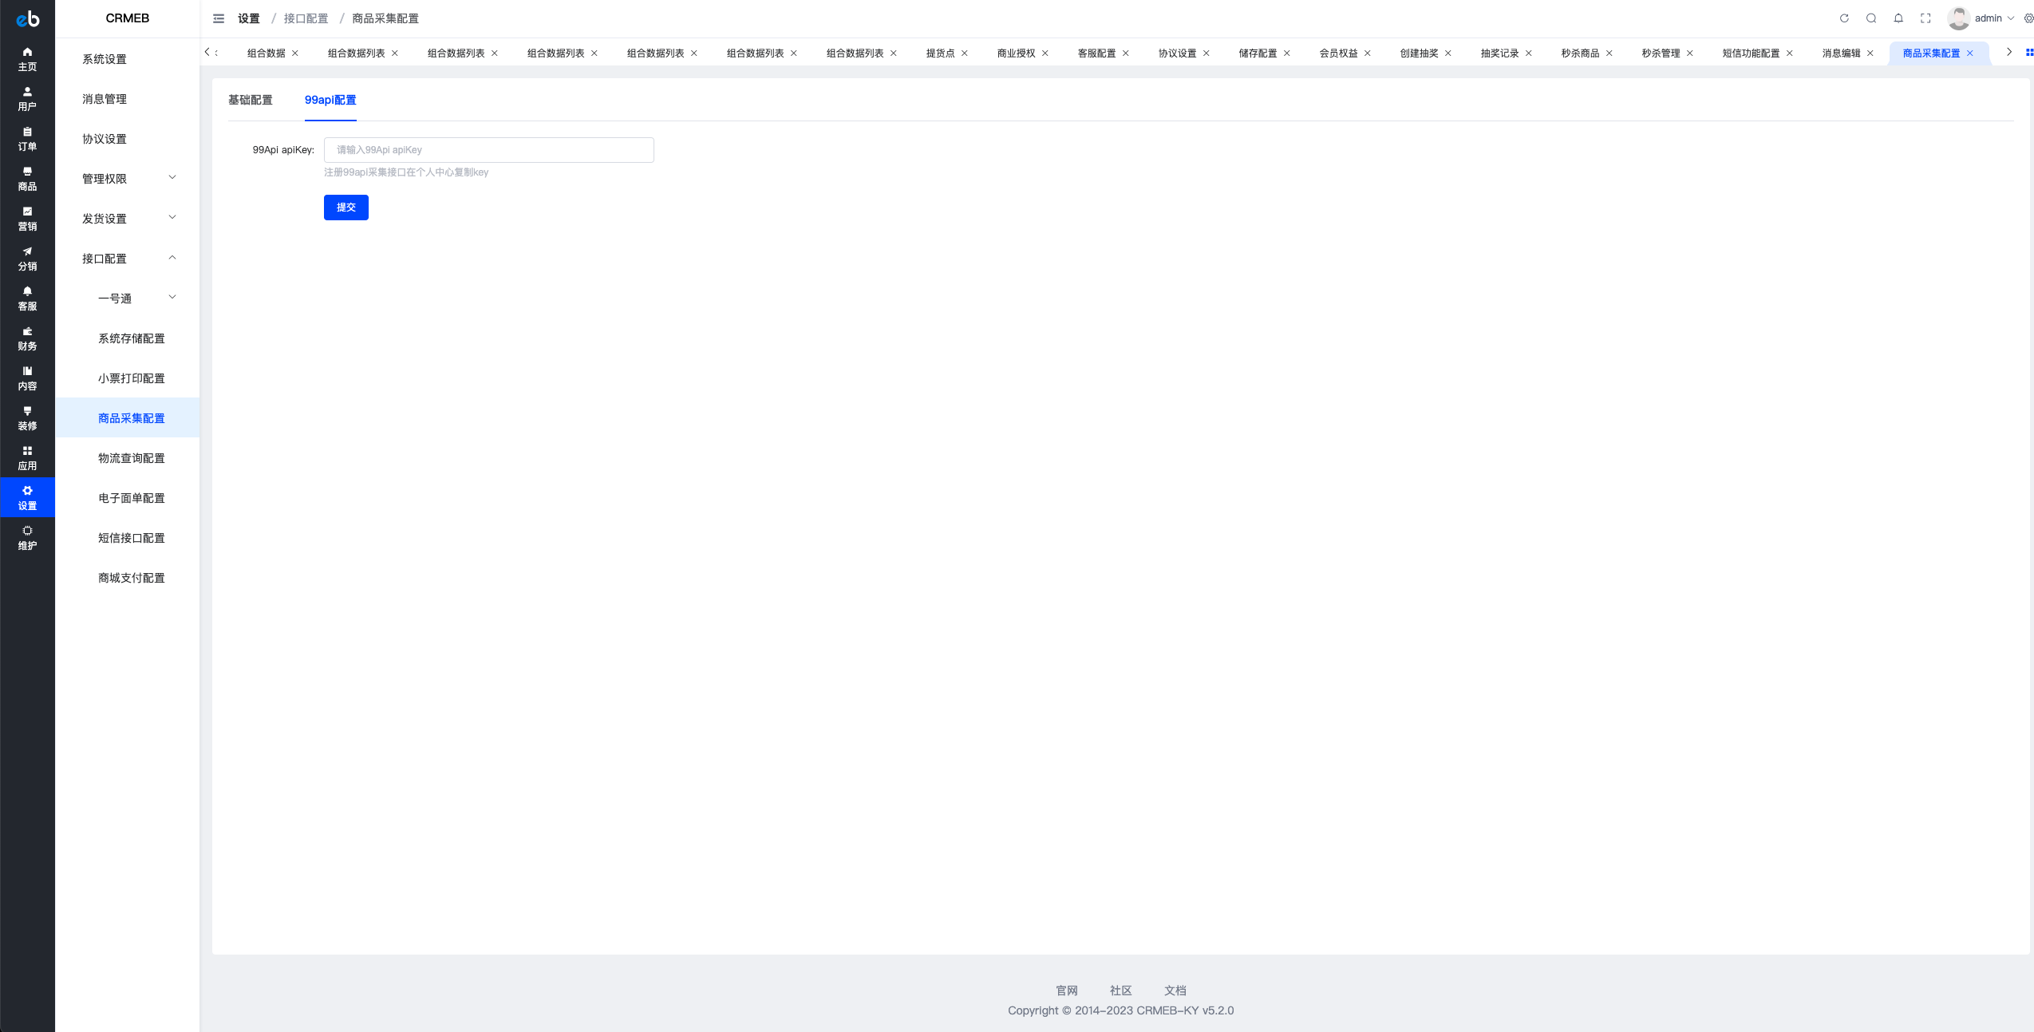The height and width of the screenshot is (1032, 2034).
Task: Expand the 管理权限 submenu
Action: tap(128, 179)
